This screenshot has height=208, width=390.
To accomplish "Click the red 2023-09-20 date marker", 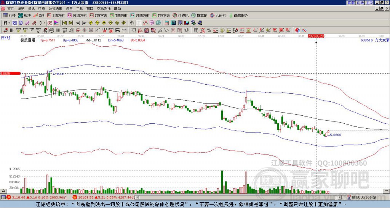I will pos(316,36).
